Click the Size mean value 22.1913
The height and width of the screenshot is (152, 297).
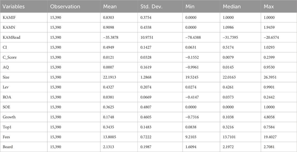[x=109, y=77]
